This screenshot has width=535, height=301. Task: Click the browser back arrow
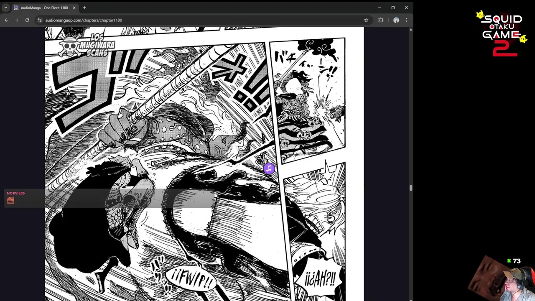(x=6, y=20)
